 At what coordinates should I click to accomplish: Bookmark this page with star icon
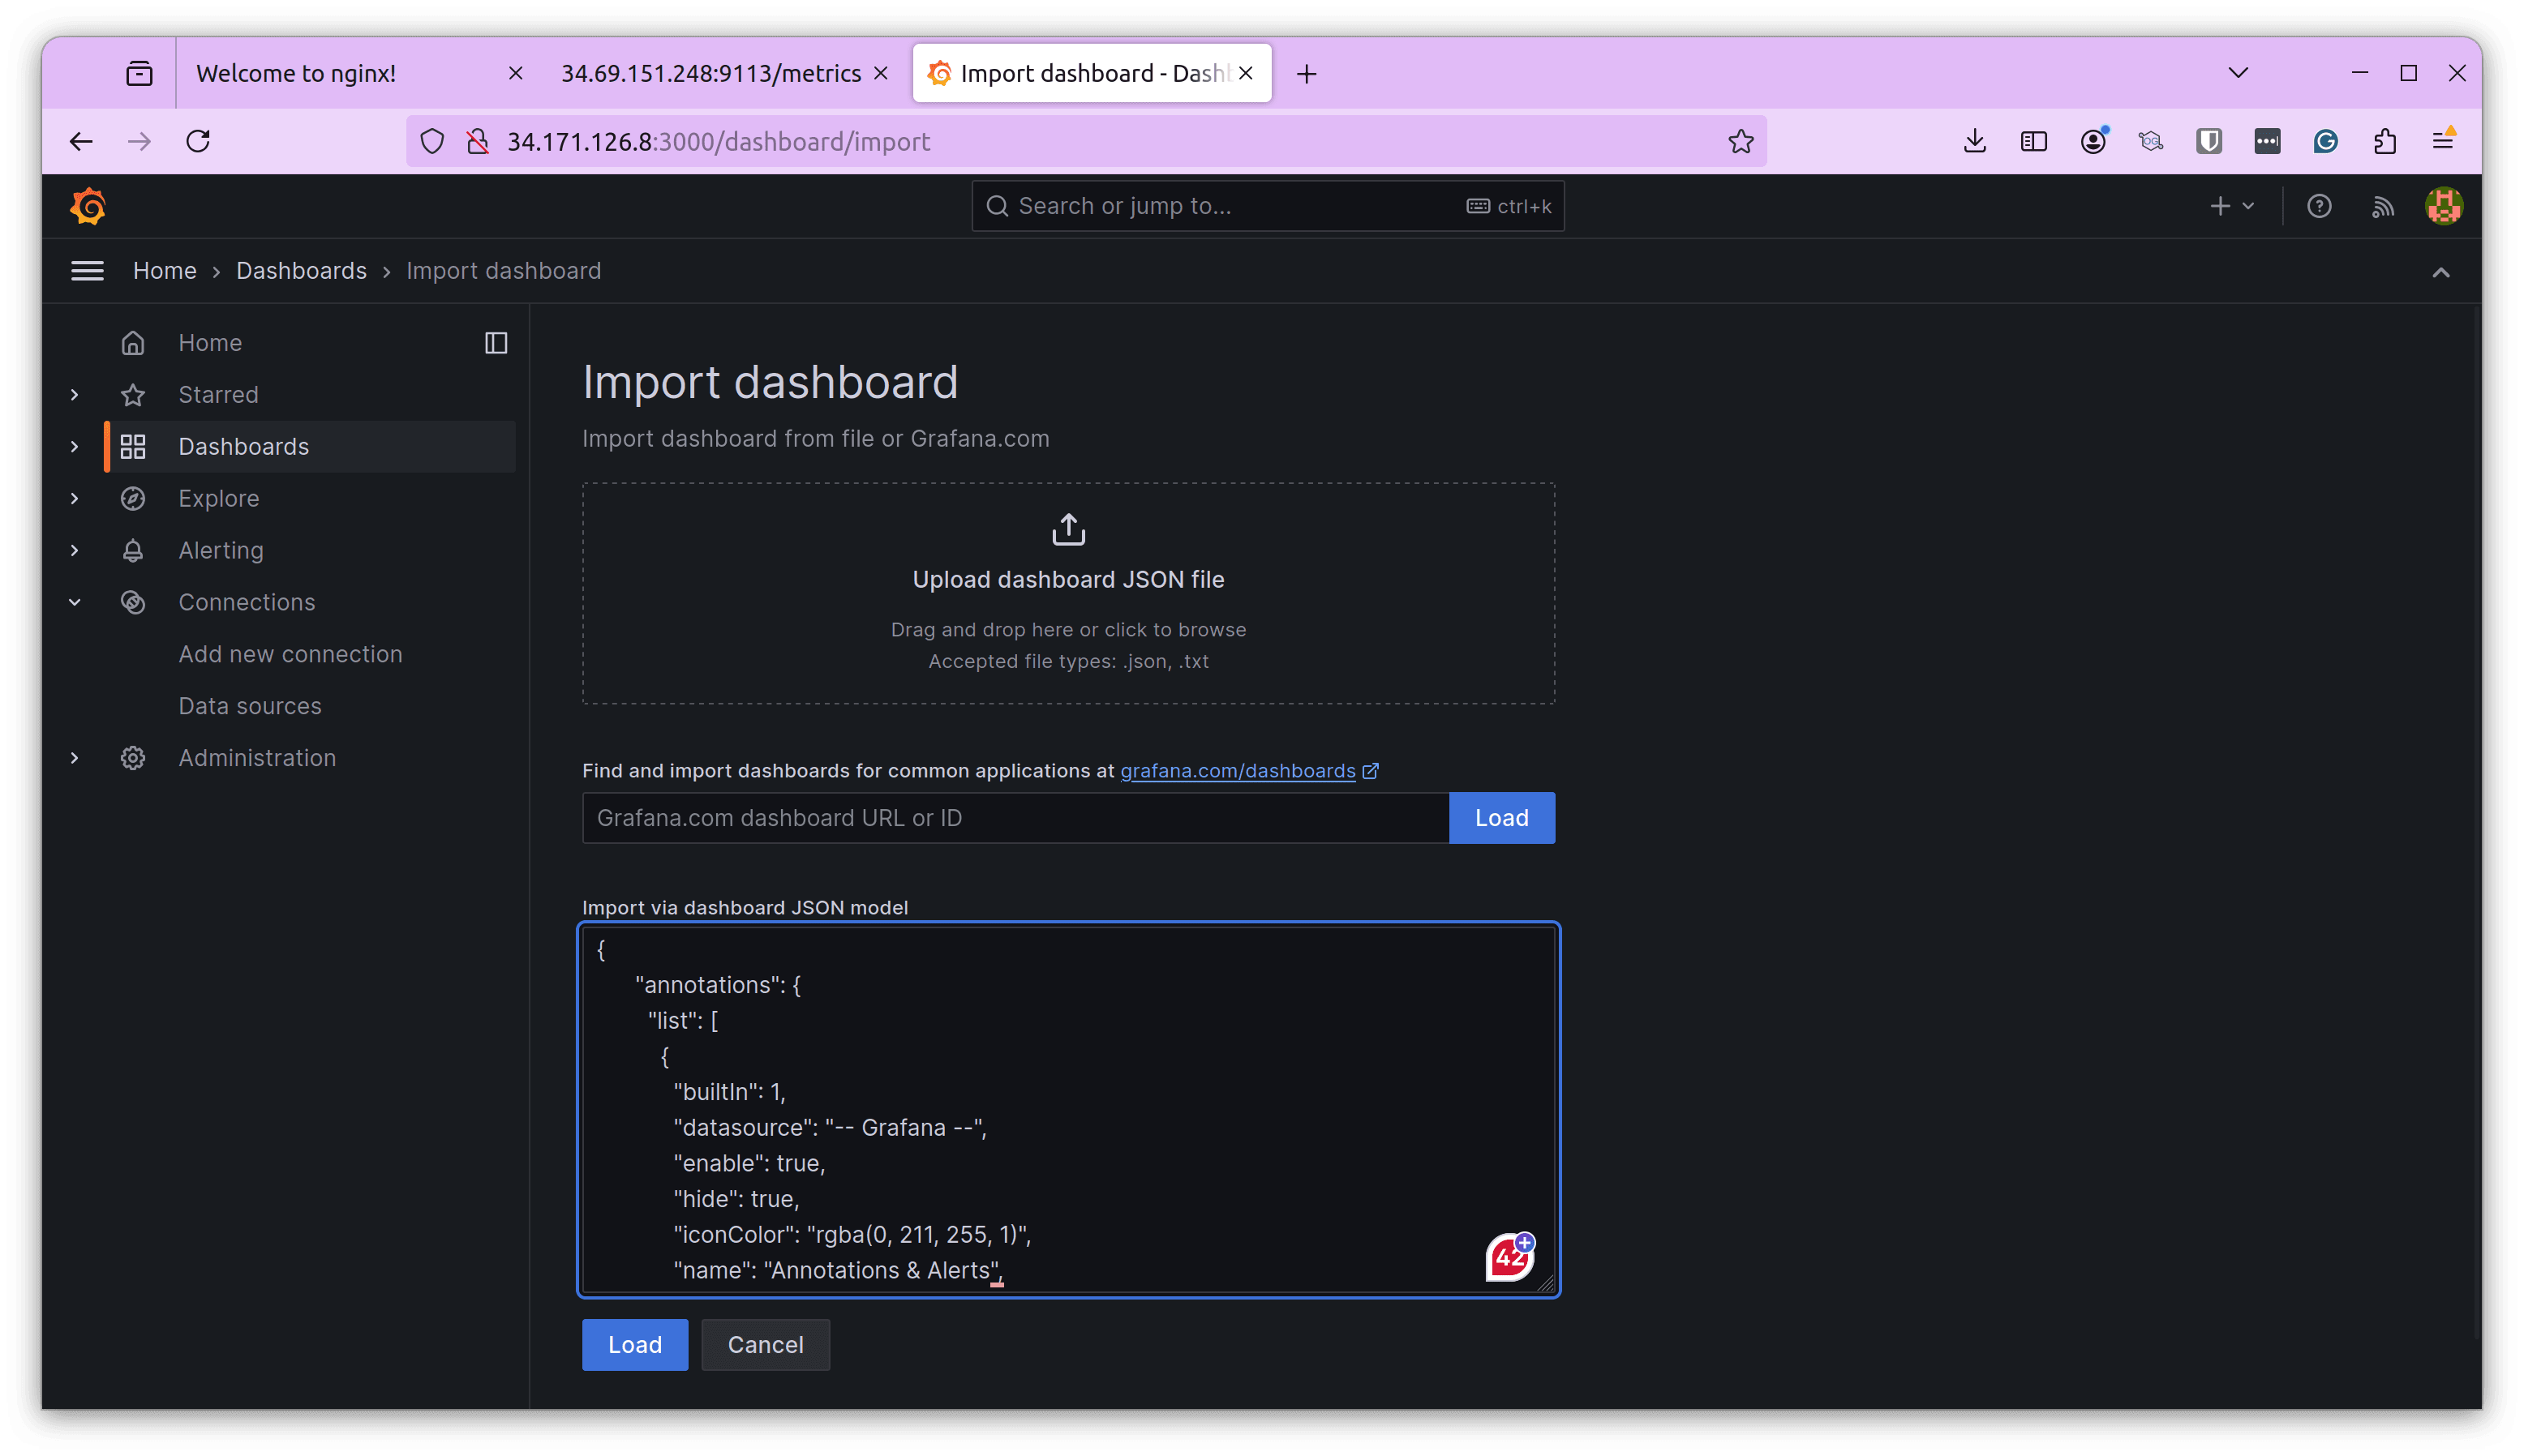(1741, 141)
